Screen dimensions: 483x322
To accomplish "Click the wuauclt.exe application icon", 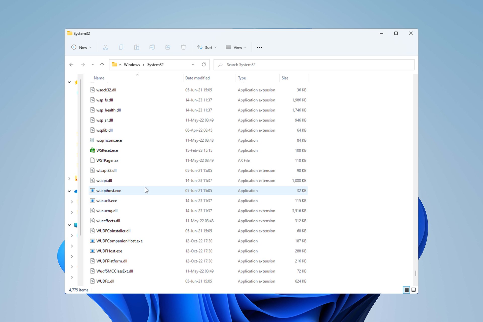I will (92, 200).
